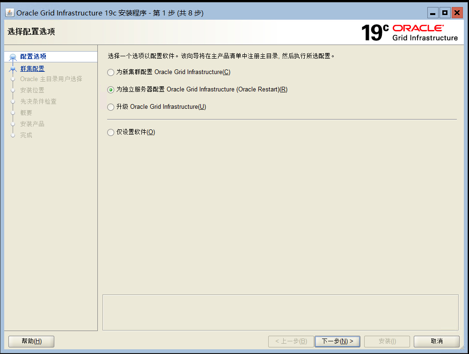The image size is (469, 354).
Task: Click the current-step marker beside 配置选项
Action: pyautogui.click(x=13, y=57)
